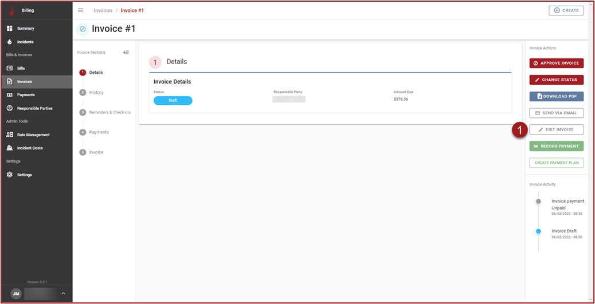The image size is (595, 304).
Task: Select Invoices in the sidebar menu
Action: 25,81
